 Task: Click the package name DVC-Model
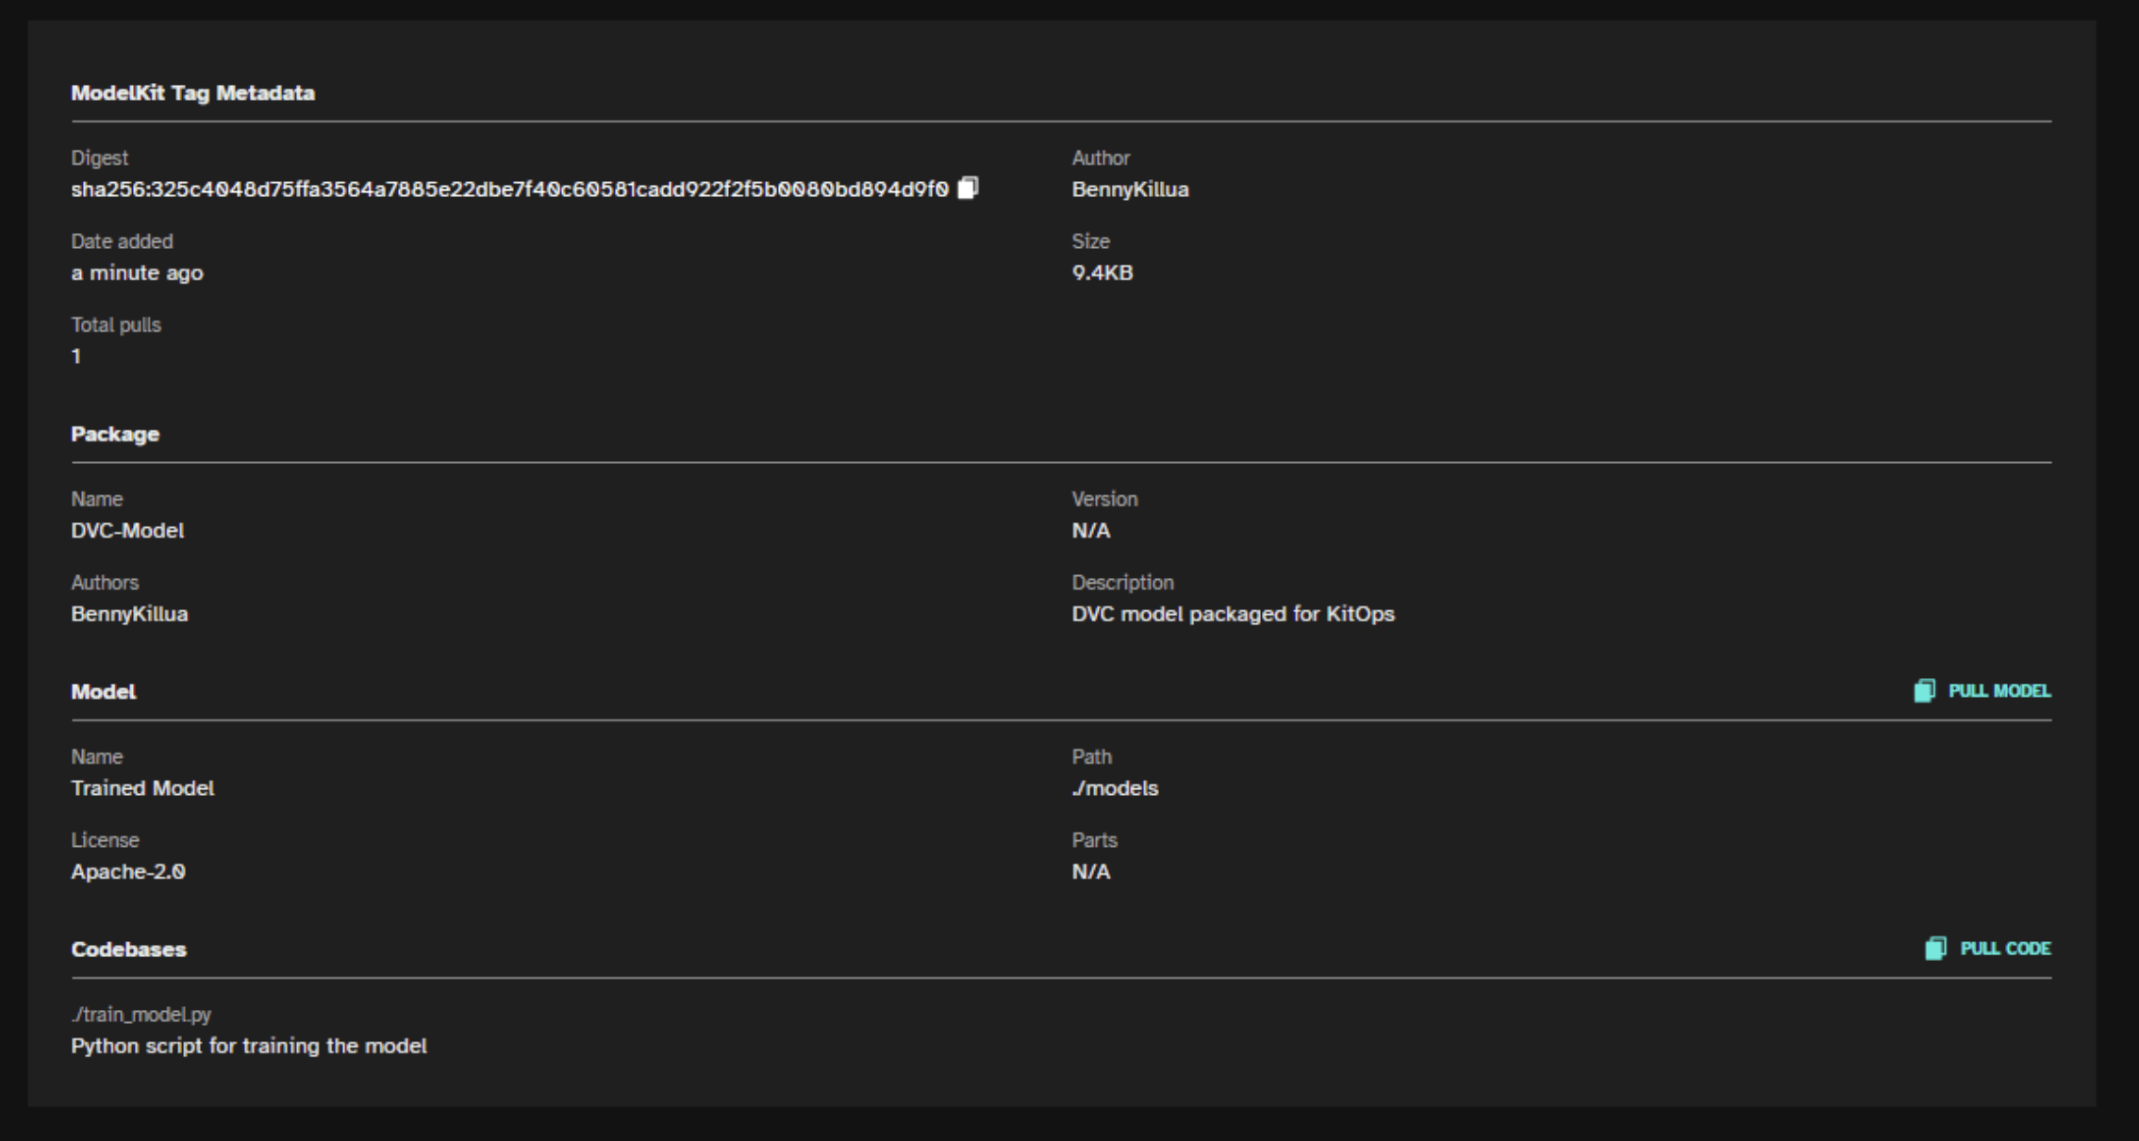pos(127,531)
